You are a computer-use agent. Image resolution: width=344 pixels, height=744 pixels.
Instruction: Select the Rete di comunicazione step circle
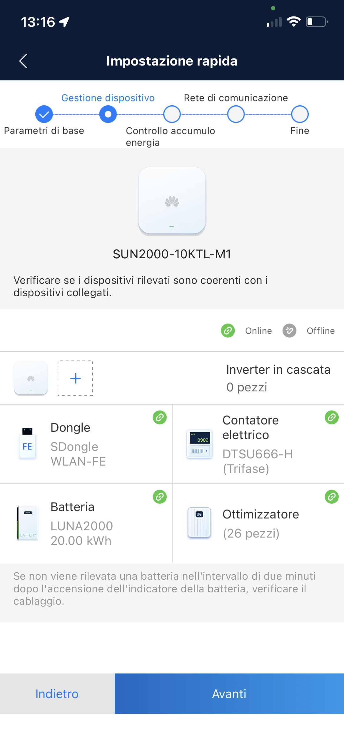236,114
